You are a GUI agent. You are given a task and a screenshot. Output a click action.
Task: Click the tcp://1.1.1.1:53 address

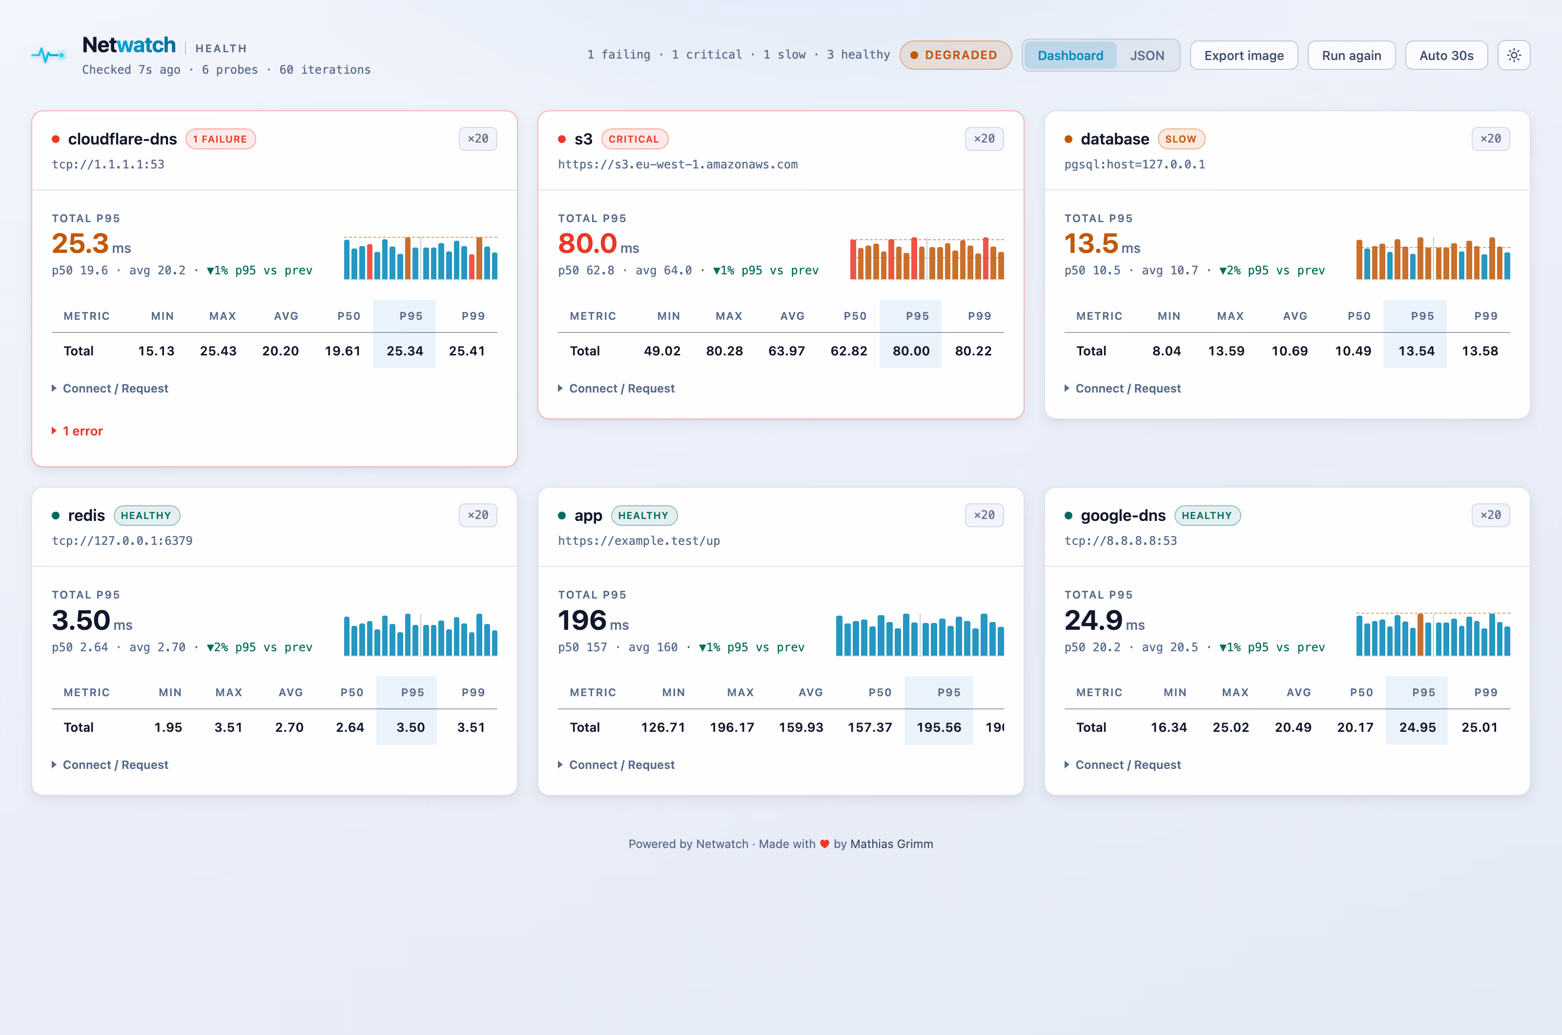(x=108, y=165)
